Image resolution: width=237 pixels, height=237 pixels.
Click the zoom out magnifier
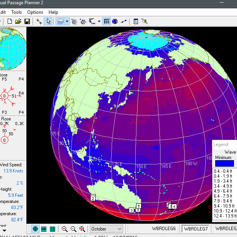coord(73,229)
